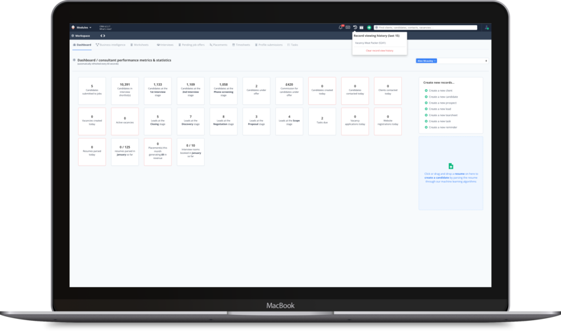Click the dashboard settings gear icon
This screenshot has width=561, height=332.
[74, 60]
